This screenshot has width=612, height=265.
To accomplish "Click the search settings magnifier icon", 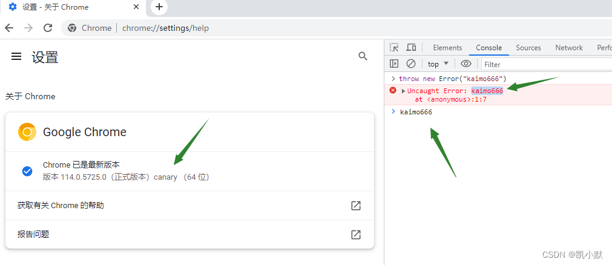I will click(363, 56).
